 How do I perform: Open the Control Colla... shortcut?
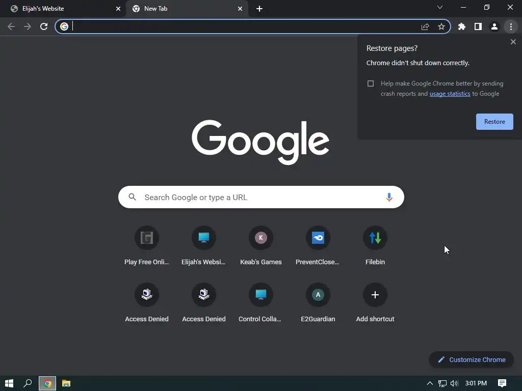(261, 303)
